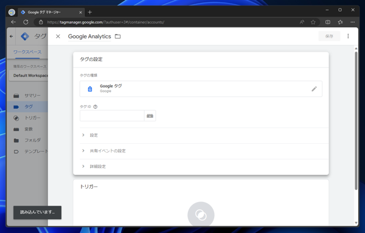Screen dimensions: 365x233
Task: Click the variable picker brick icon beside タグ ID
Action: tap(150, 115)
